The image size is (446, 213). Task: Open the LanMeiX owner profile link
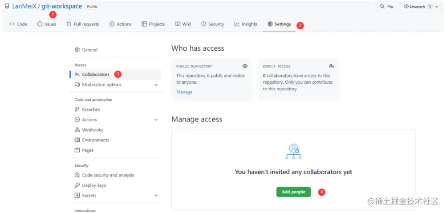24,6
